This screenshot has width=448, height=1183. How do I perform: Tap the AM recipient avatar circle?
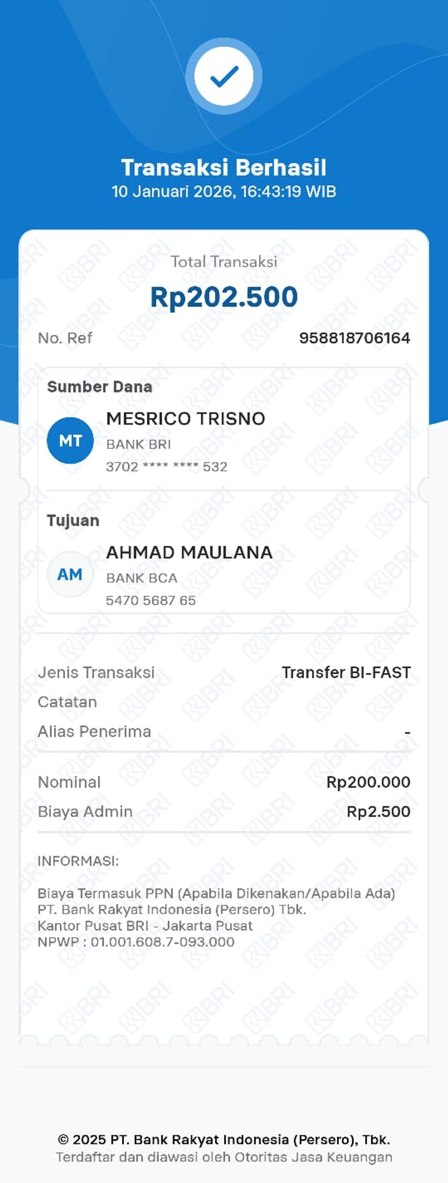pos(70,574)
